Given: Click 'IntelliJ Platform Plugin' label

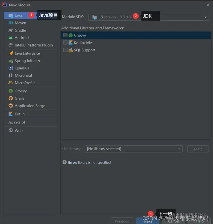Looking at the screenshot, I should coord(34,45).
